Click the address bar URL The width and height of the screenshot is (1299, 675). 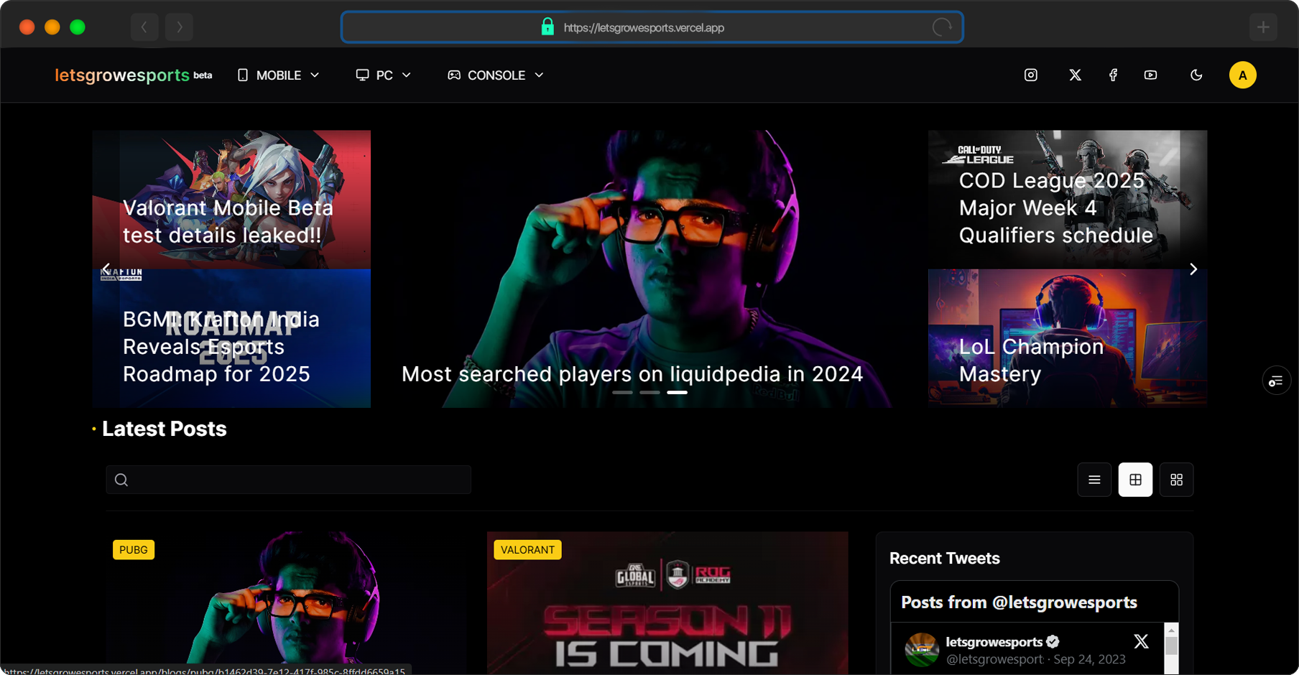click(644, 27)
